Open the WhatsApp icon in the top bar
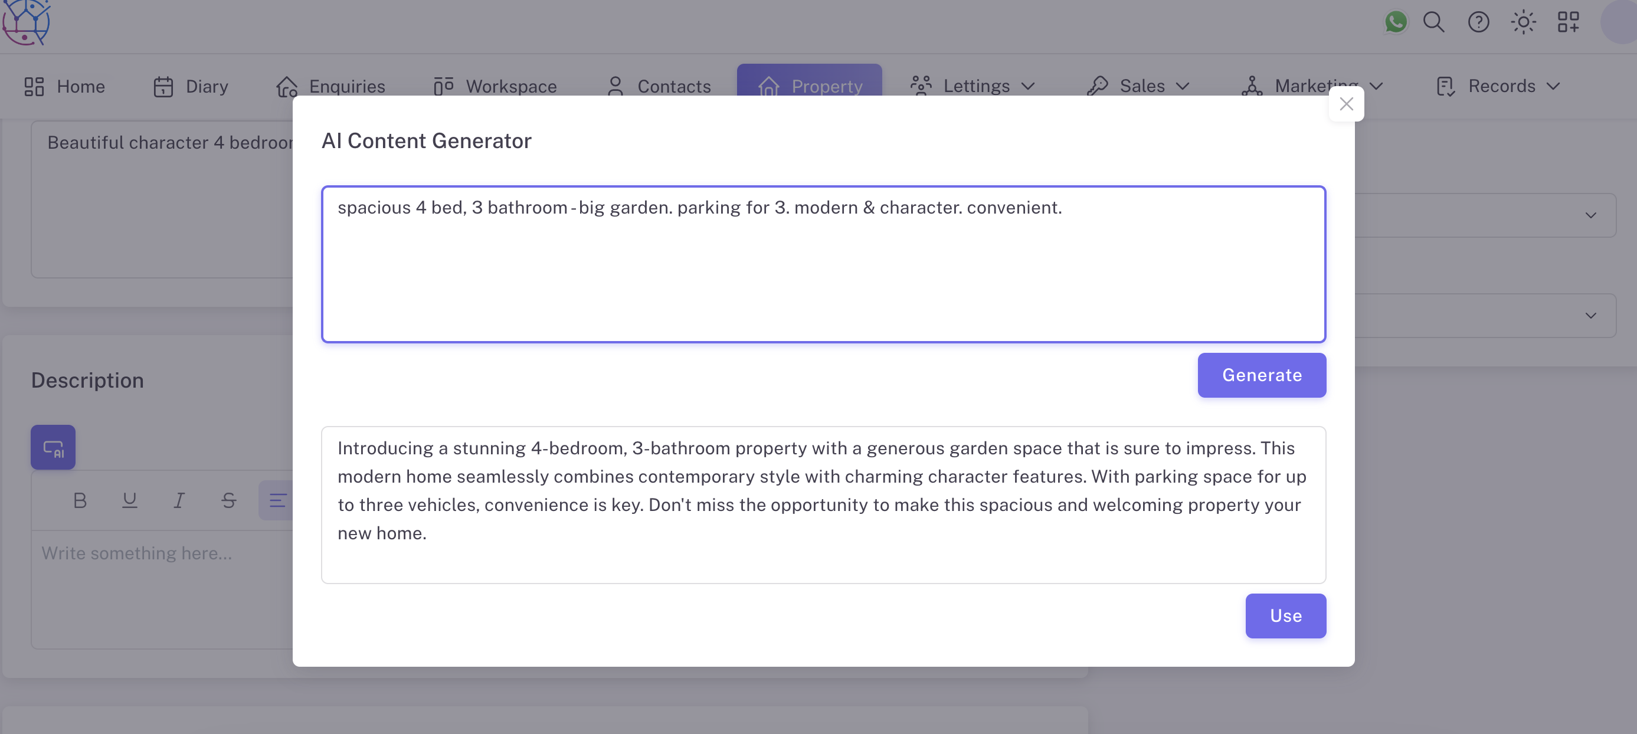Viewport: 1637px width, 734px height. [x=1396, y=22]
